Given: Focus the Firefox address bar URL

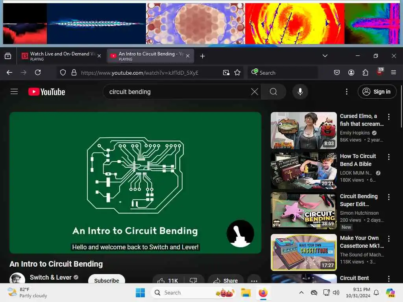Looking at the screenshot, I should [140, 73].
